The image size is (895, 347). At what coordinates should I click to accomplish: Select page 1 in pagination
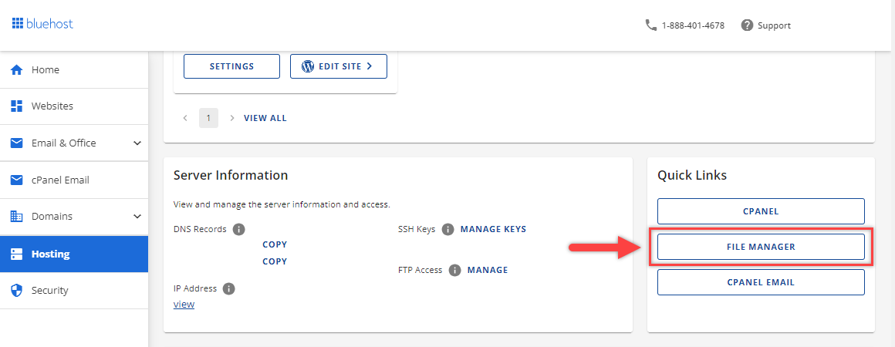[208, 118]
